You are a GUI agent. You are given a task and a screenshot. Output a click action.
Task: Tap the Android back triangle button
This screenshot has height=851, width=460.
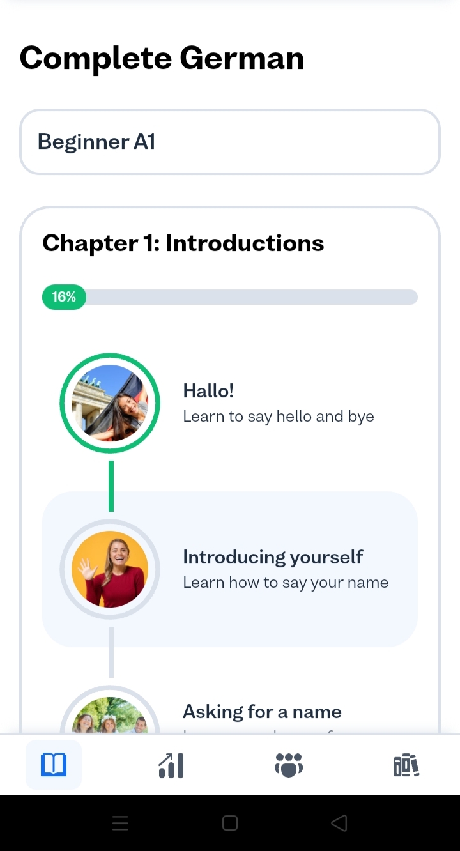(x=339, y=823)
